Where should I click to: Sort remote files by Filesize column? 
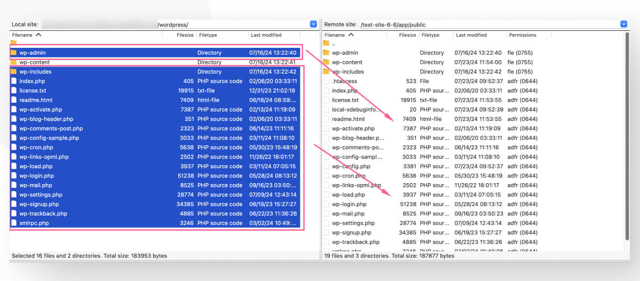(407, 35)
